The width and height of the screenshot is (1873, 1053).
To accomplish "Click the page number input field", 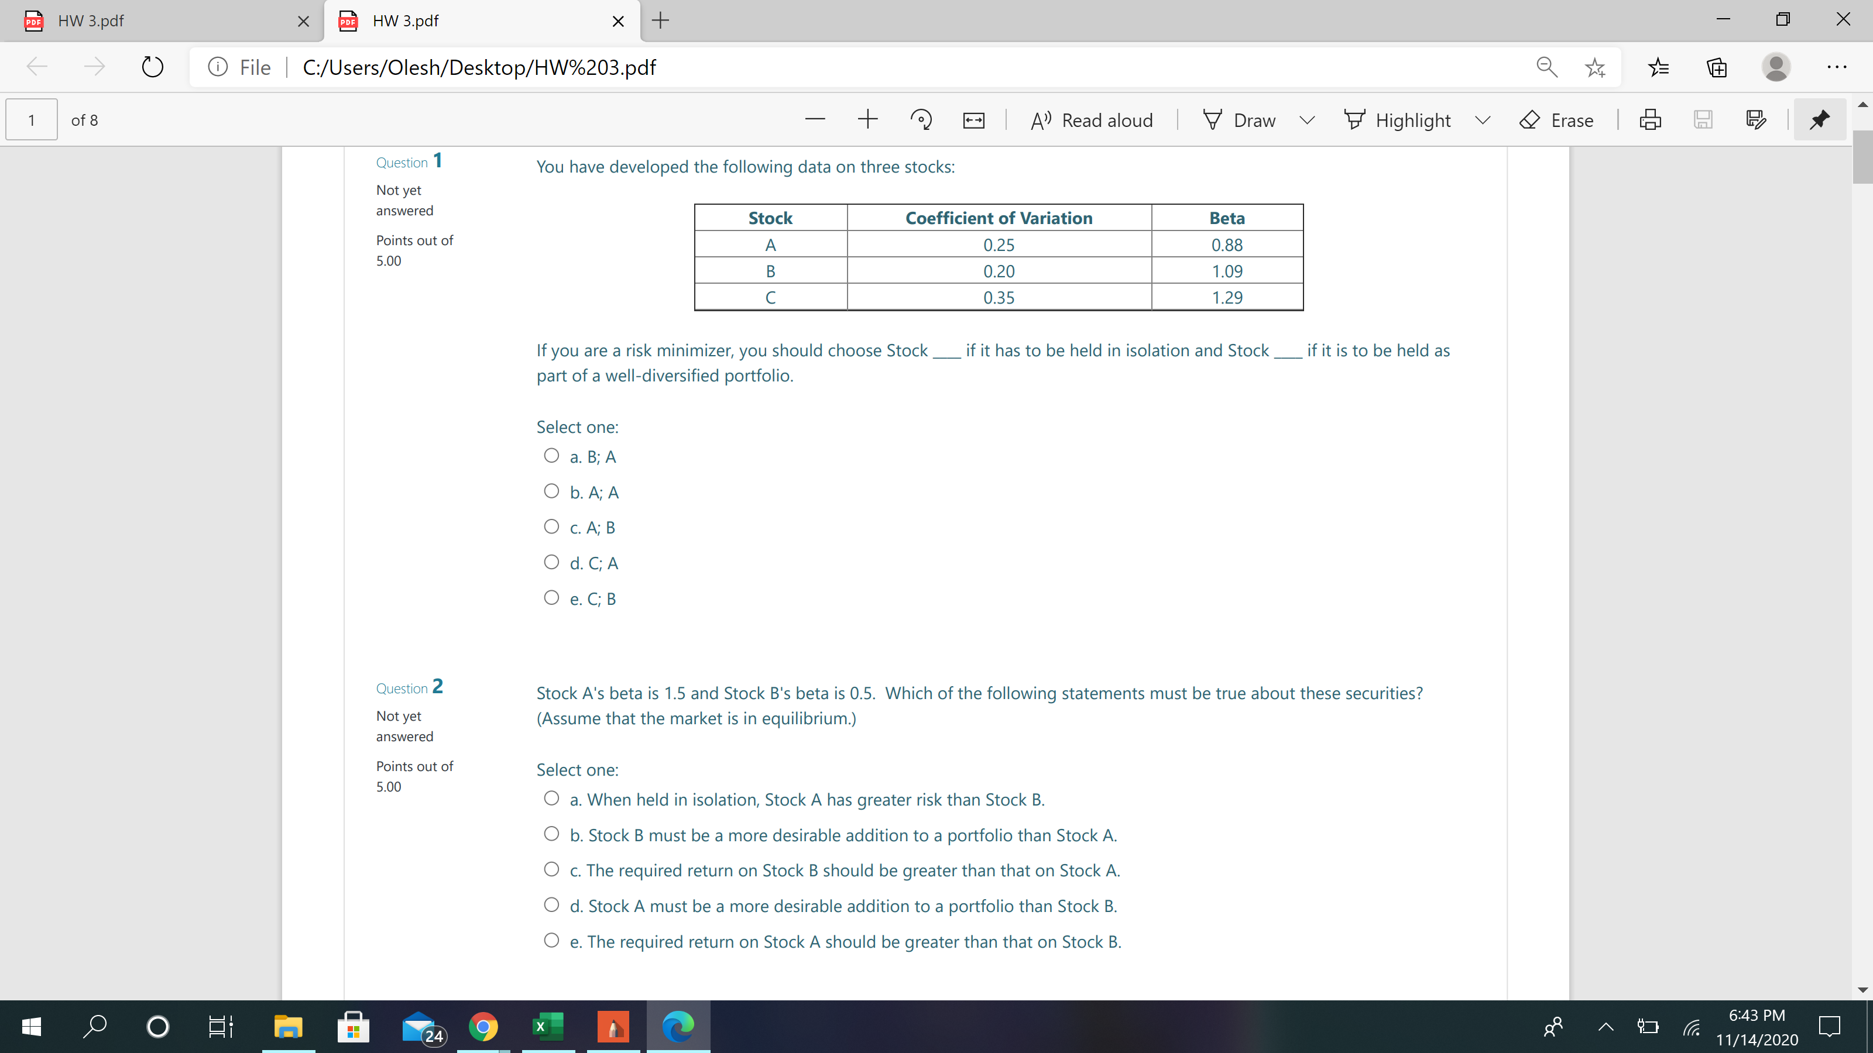I will click(x=31, y=119).
